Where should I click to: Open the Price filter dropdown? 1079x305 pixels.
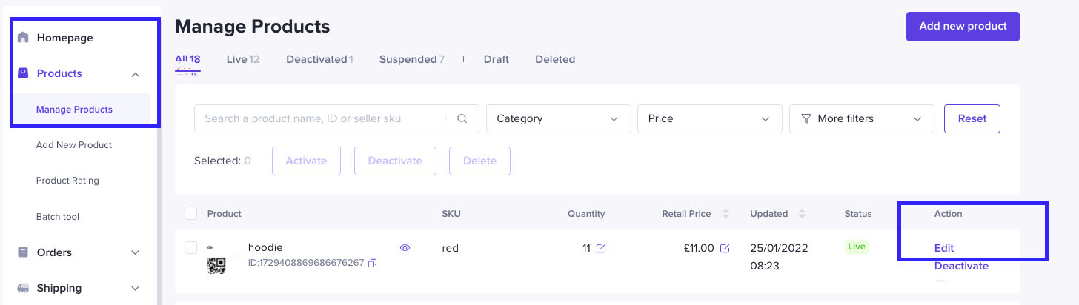pyautogui.click(x=709, y=118)
